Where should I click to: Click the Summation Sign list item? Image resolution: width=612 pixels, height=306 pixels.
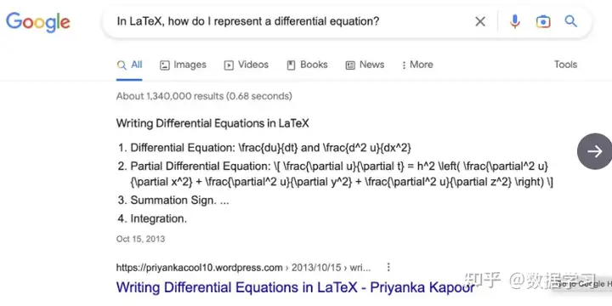point(173,201)
